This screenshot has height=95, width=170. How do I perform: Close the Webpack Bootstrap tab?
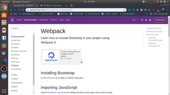(67, 5)
